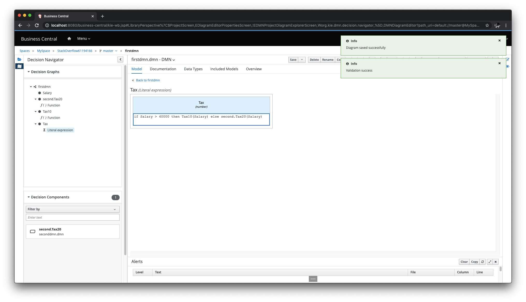Image resolution: width=526 pixels, height=302 pixels.
Task: Switch to the Data Types tab
Action: [x=193, y=69]
